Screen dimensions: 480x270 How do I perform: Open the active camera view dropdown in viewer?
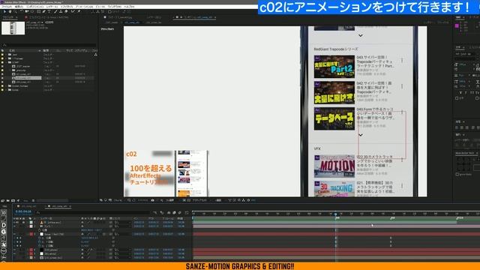(199, 200)
